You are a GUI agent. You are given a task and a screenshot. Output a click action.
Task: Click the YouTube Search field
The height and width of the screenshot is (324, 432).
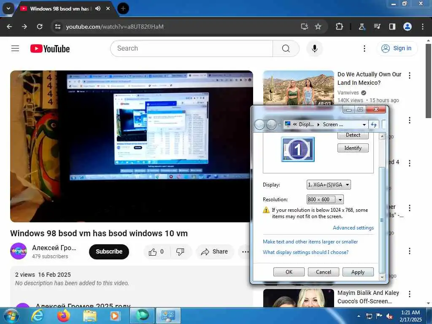pyautogui.click(x=192, y=49)
